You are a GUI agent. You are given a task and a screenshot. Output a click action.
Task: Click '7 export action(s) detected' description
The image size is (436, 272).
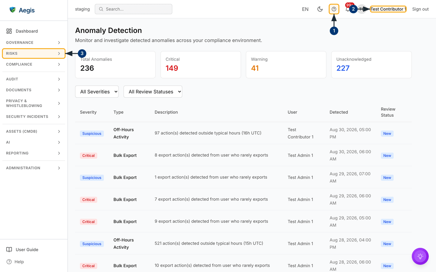click(211, 199)
